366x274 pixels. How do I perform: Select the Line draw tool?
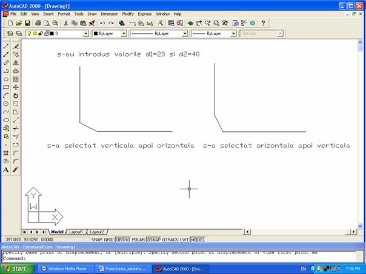6,46
